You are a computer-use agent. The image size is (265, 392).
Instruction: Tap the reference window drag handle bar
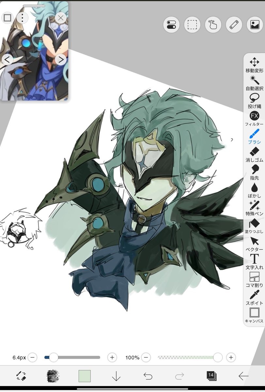coord(34,6)
